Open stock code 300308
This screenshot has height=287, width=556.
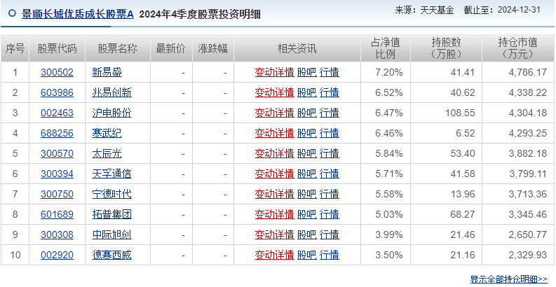coord(57,234)
